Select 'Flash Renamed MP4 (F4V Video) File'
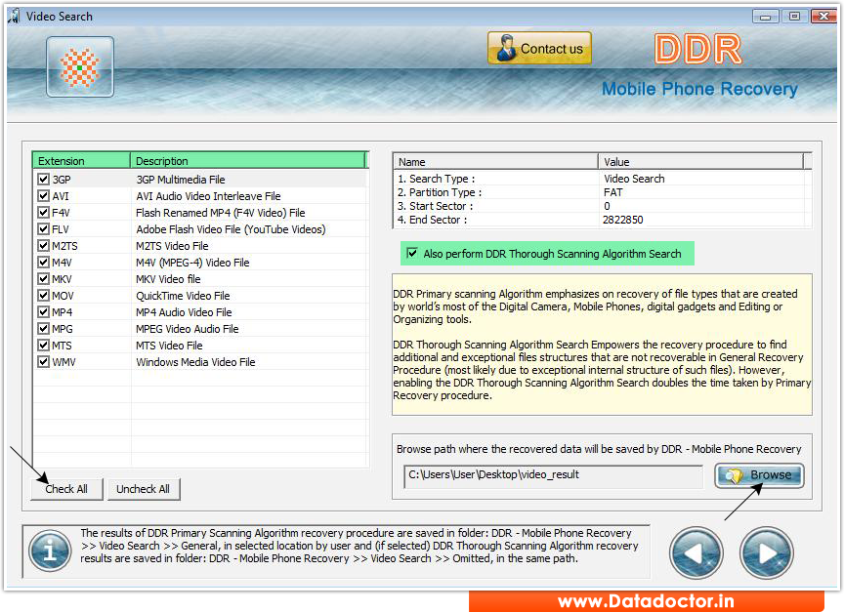The height and width of the screenshot is (612, 844). pyautogui.click(x=220, y=213)
